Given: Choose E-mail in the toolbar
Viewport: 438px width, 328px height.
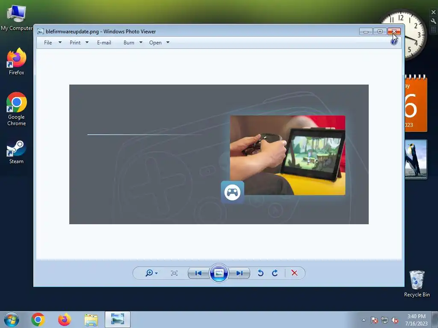Looking at the screenshot, I should coord(104,43).
